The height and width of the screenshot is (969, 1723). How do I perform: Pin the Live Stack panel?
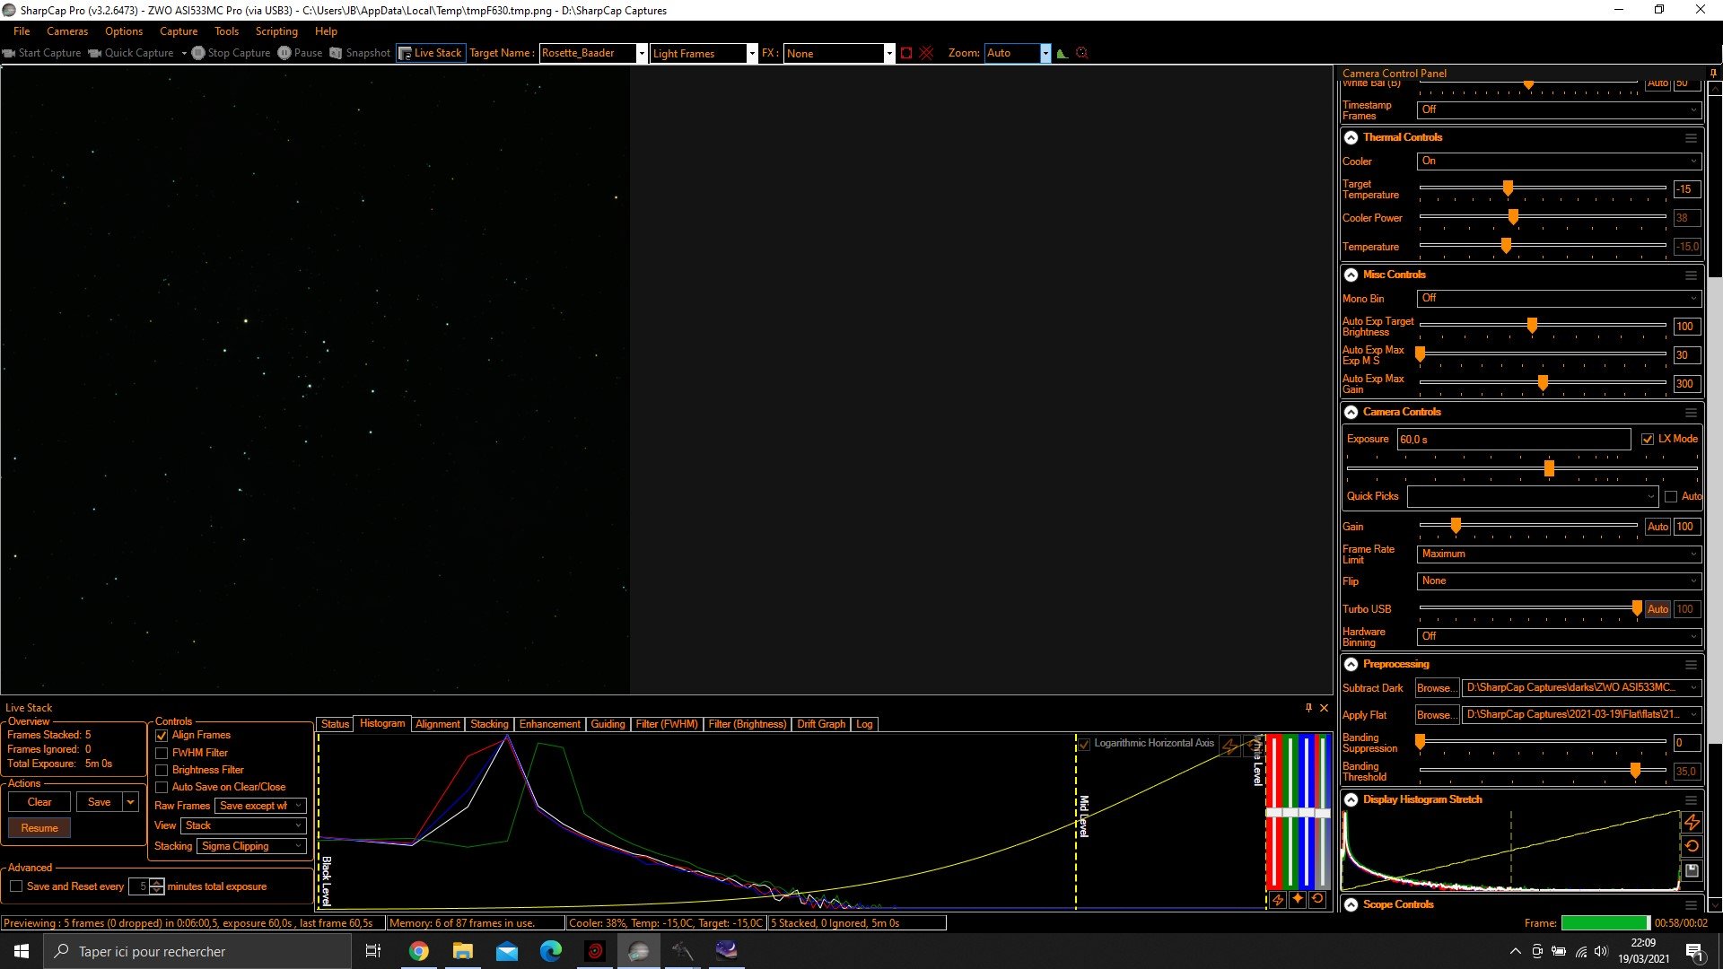[x=1308, y=708]
